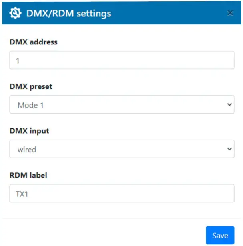243x246 pixels.
Task: Close the DMX/RDM settings dialog
Action: 230,13
